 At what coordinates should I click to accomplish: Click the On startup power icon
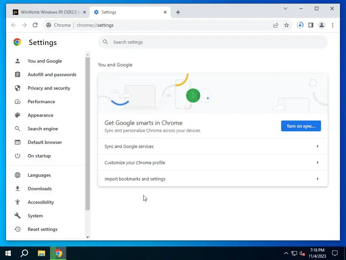tap(18, 156)
